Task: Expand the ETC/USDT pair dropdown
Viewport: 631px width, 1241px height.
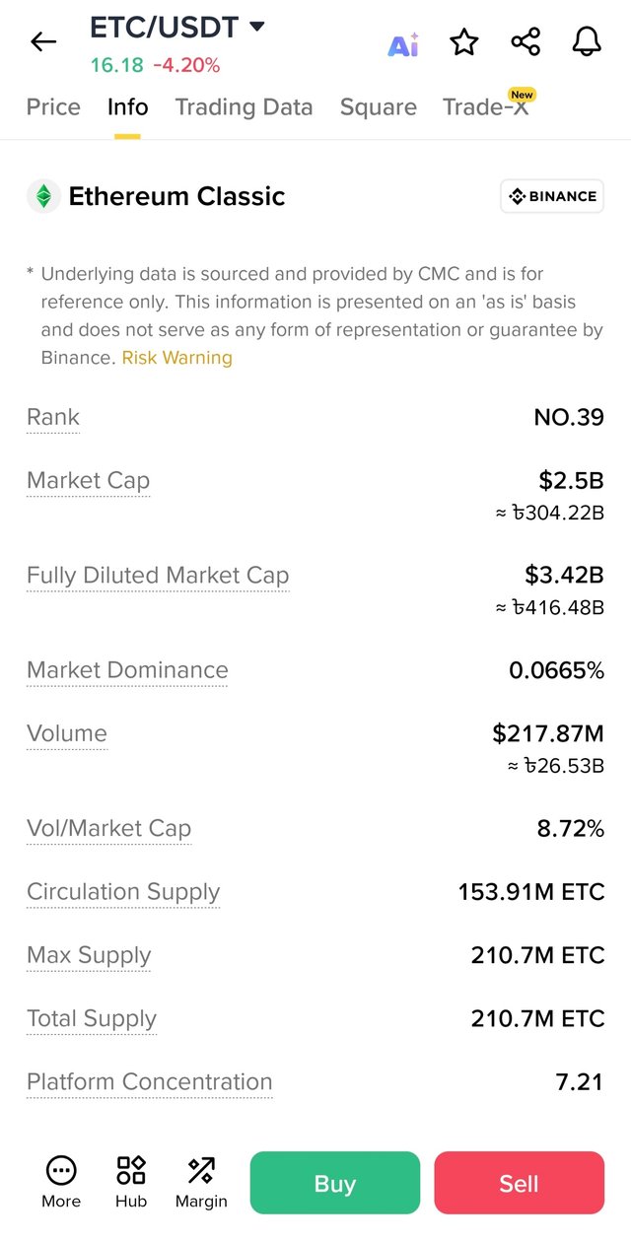Action: 257,27
